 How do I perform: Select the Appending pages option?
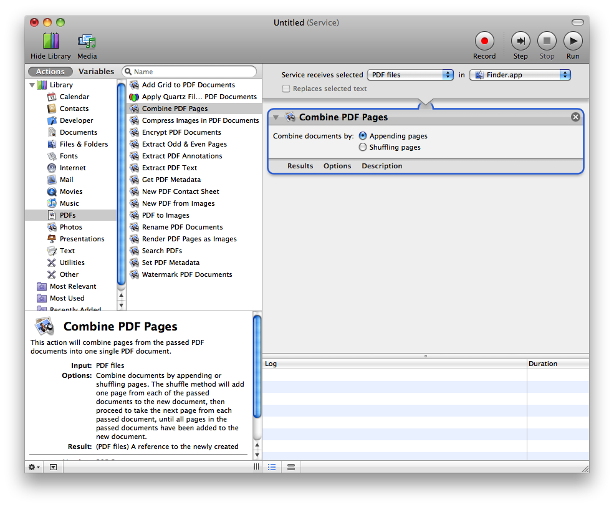click(363, 136)
